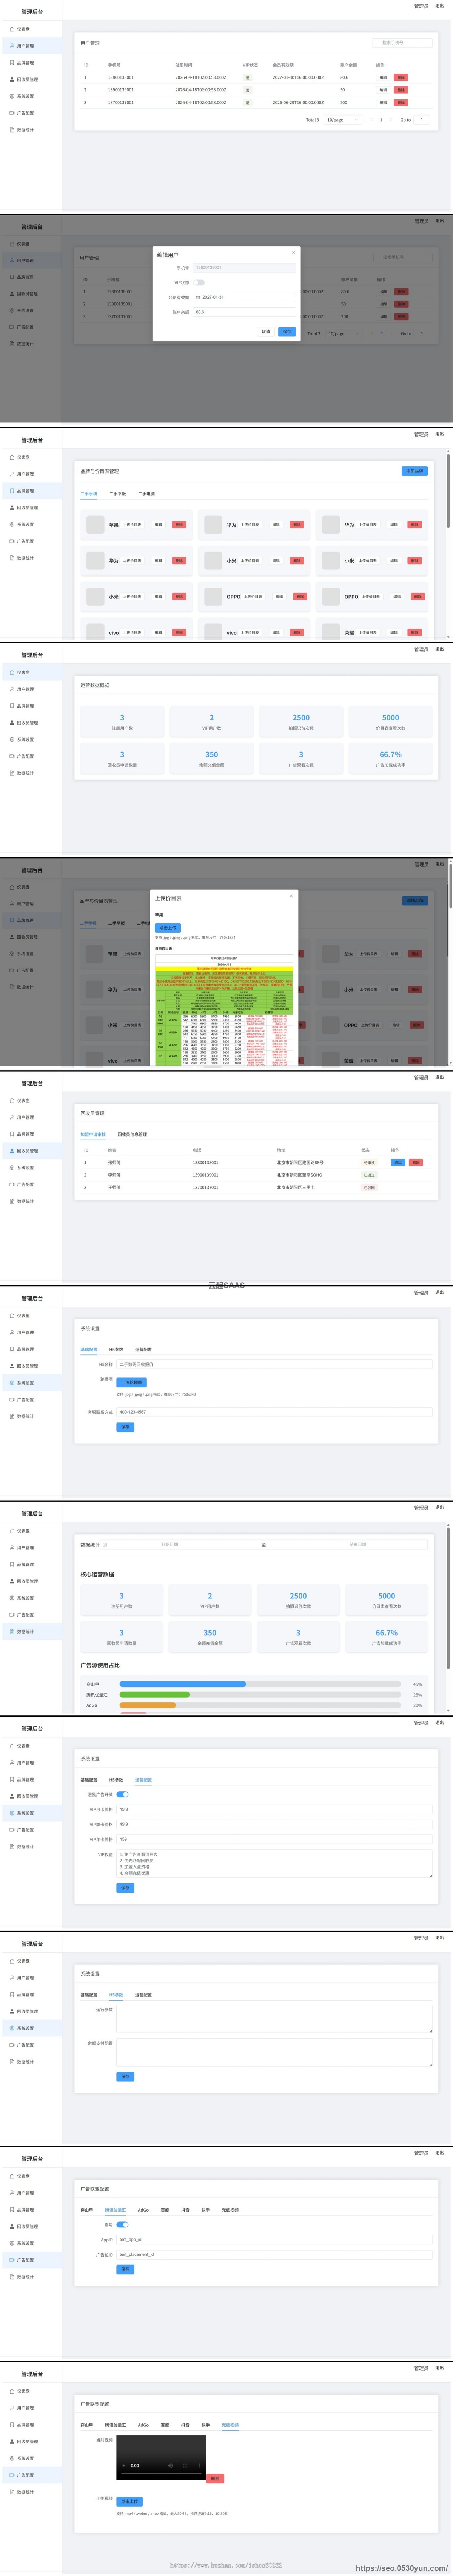Image resolution: width=453 pixels, height=2576 pixels.
Task: Click 通过 for recycler 张师傅
Action: pos(398,1162)
